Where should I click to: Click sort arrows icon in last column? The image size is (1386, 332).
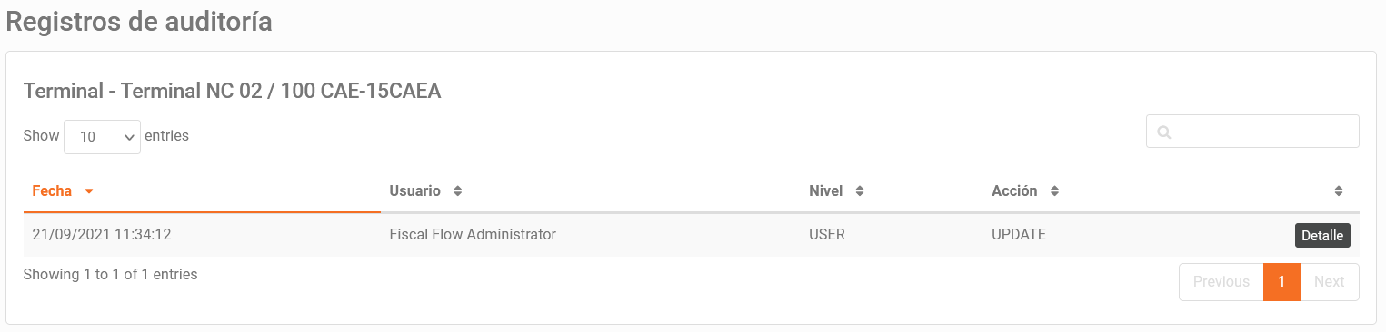pos(1339,191)
